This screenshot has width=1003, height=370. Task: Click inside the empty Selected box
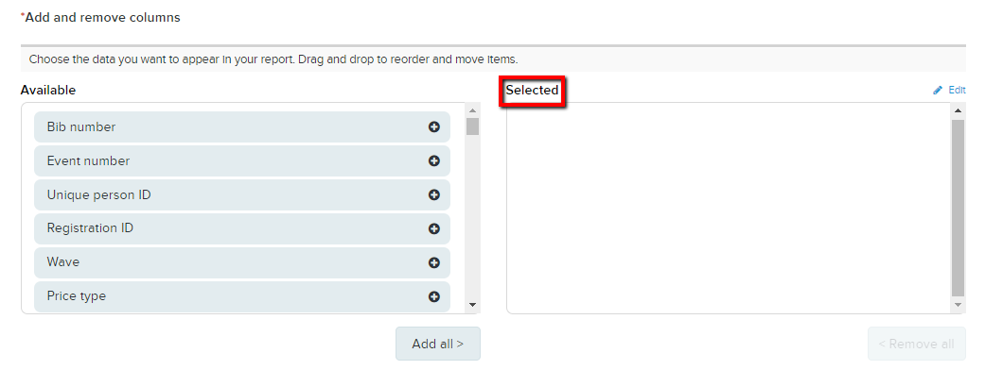729,208
